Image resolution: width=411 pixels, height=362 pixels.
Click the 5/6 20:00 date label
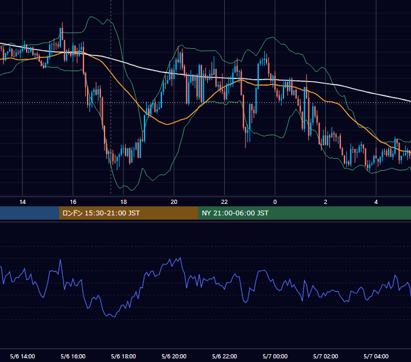tap(174, 356)
